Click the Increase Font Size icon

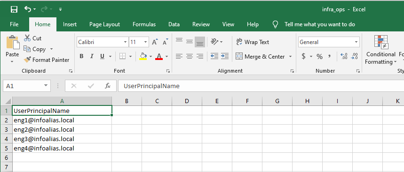(155, 42)
